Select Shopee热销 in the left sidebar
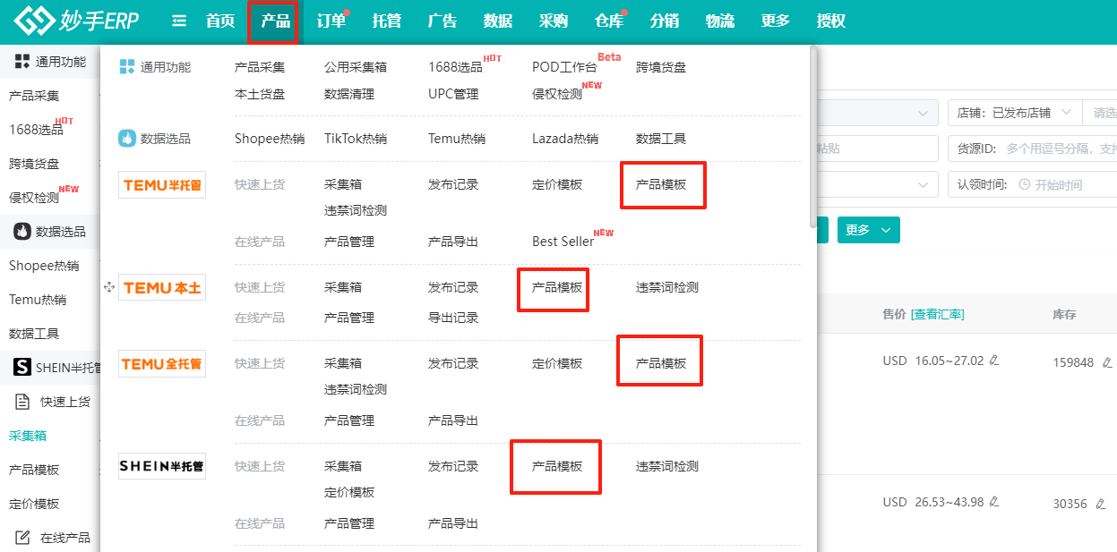Viewport: 1117px width, 552px height. coord(44,266)
